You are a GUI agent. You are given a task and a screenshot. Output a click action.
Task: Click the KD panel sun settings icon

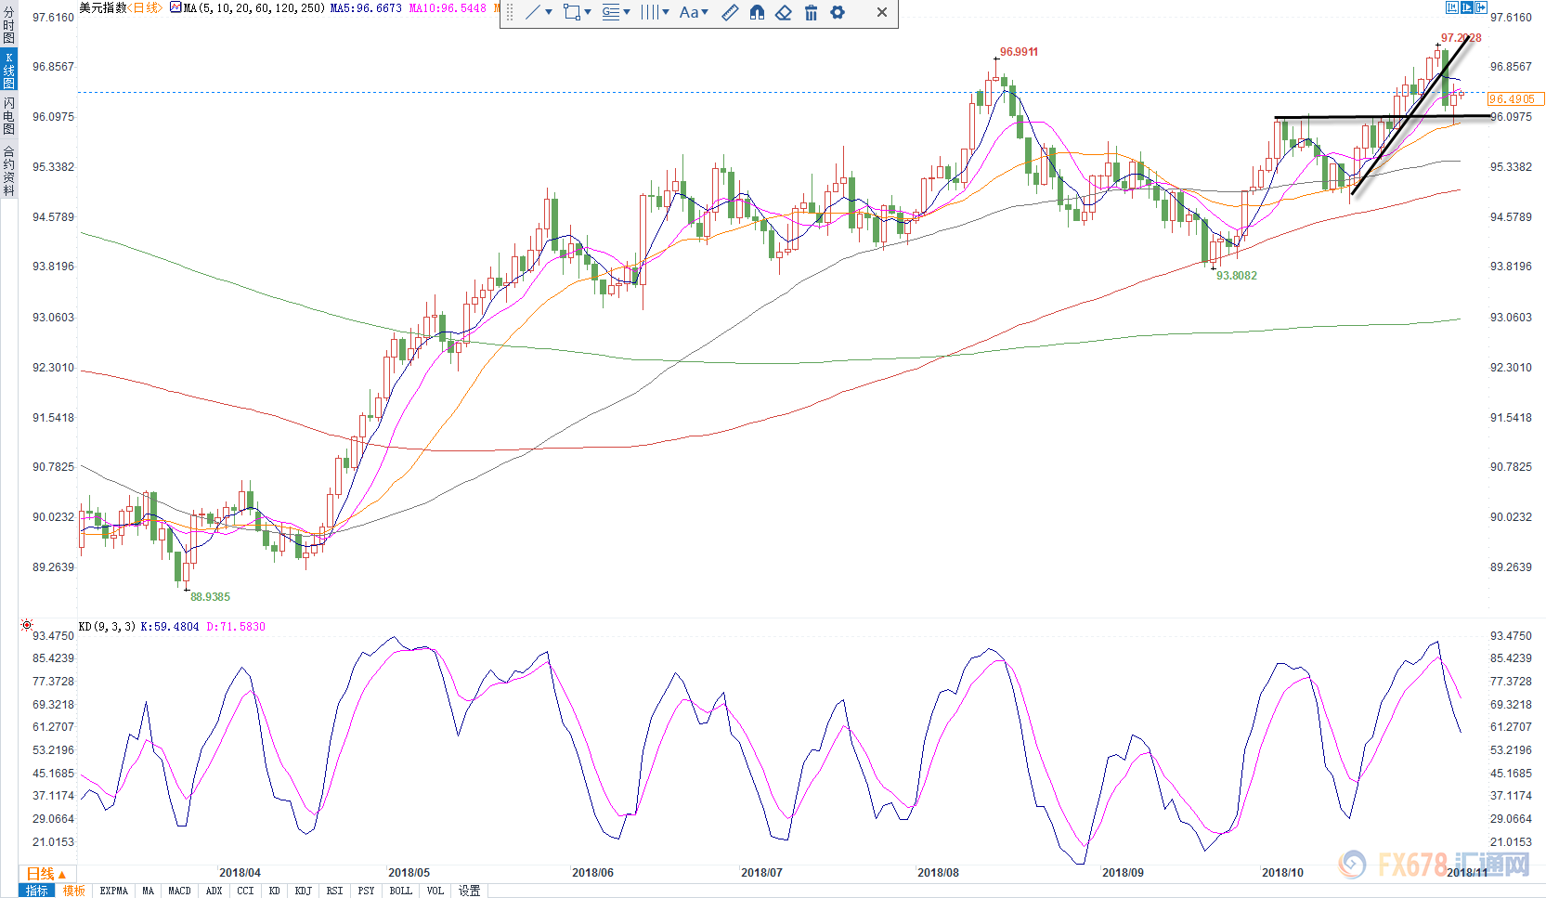27,626
